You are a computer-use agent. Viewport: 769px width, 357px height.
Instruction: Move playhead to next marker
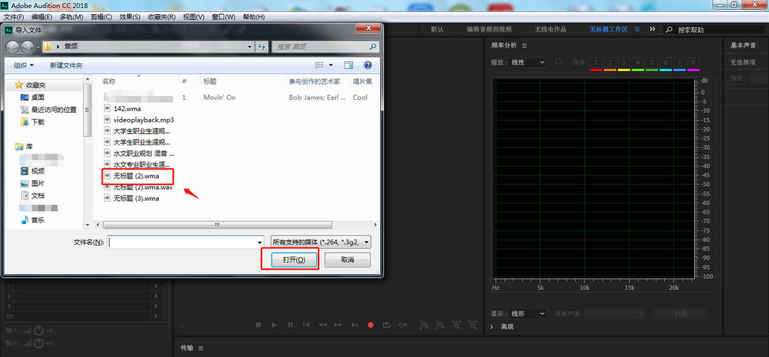tap(354, 325)
